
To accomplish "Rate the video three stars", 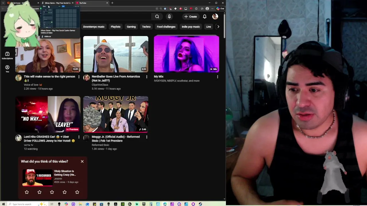I will 52,192.
